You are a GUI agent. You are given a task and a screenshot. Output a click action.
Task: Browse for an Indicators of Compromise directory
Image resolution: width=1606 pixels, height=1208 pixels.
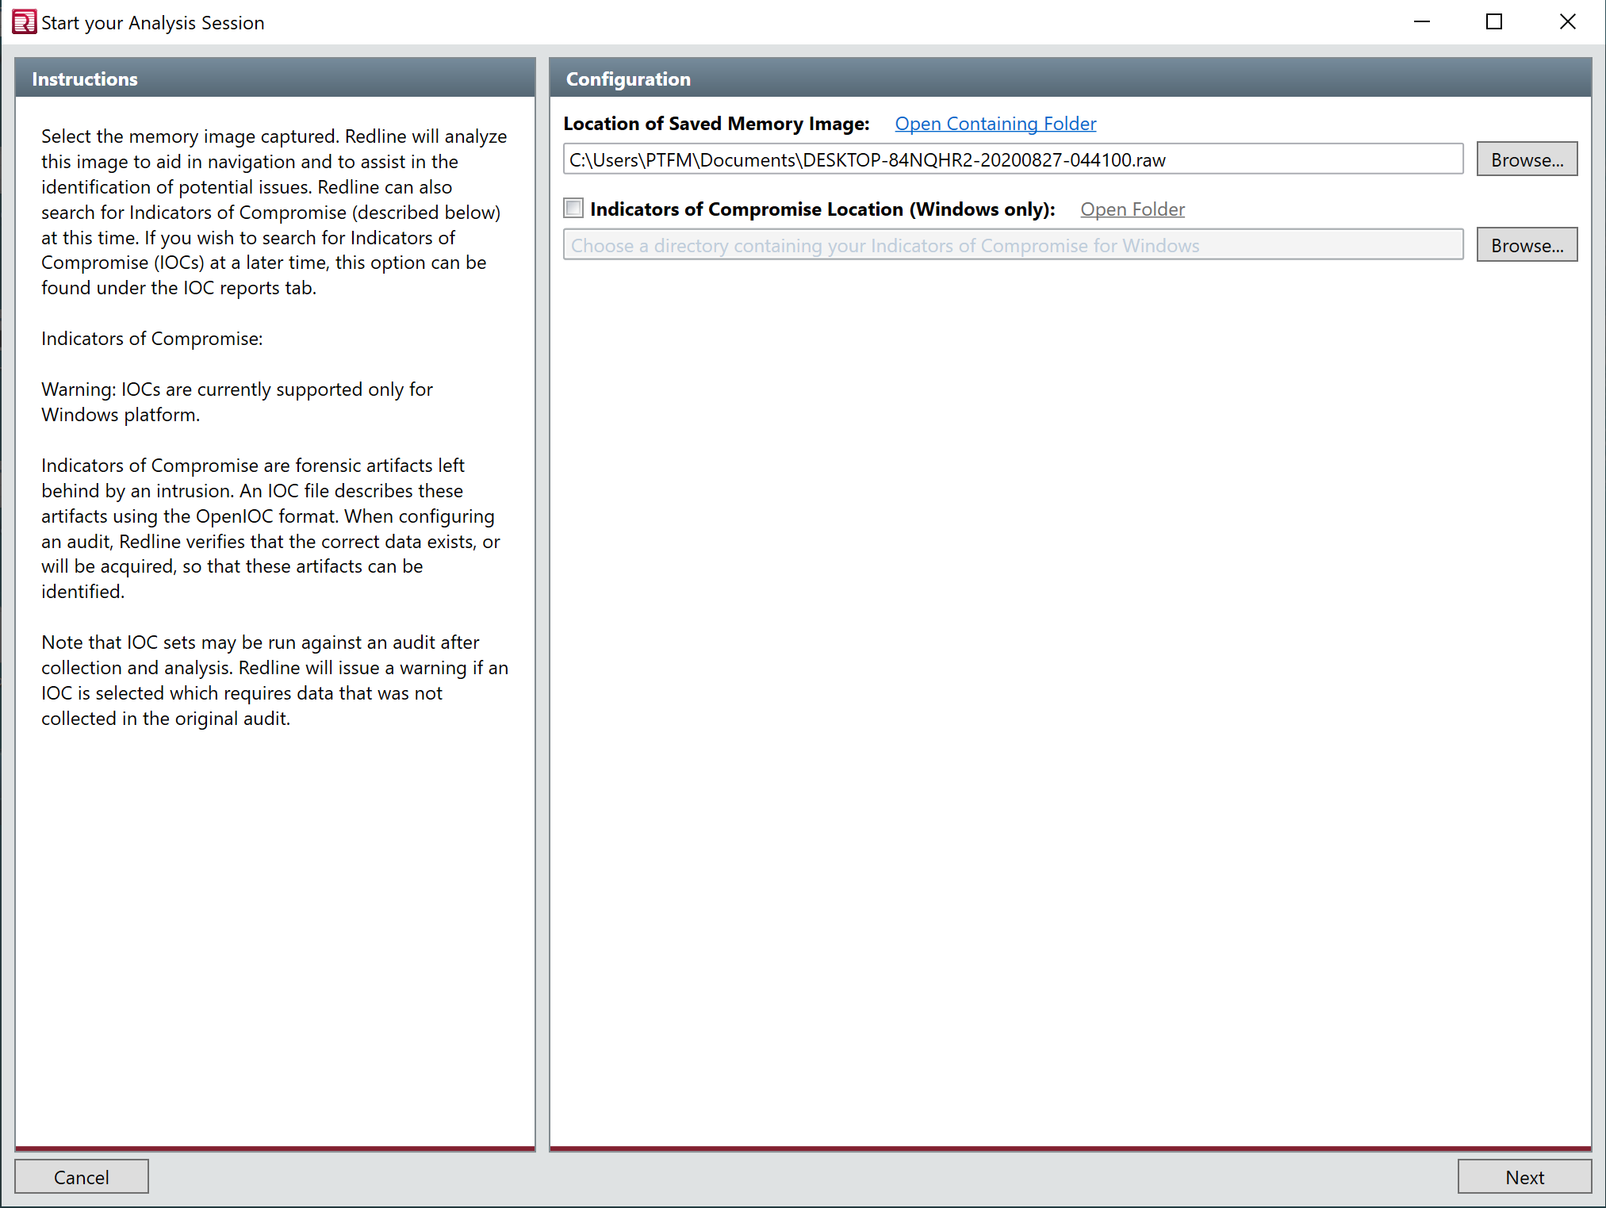point(1526,244)
